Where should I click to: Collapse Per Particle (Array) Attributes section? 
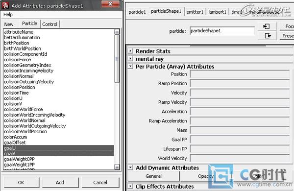[130, 66]
